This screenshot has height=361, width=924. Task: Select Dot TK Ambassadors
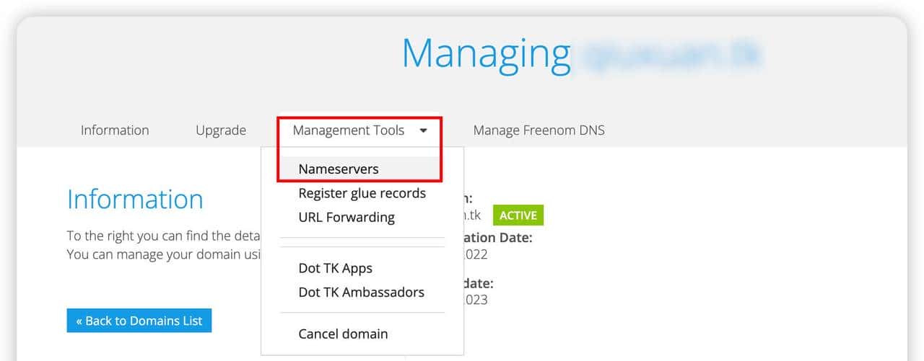click(361, 292)
